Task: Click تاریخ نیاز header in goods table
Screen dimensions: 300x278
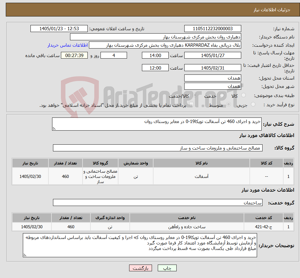Action: pos(30,163)
